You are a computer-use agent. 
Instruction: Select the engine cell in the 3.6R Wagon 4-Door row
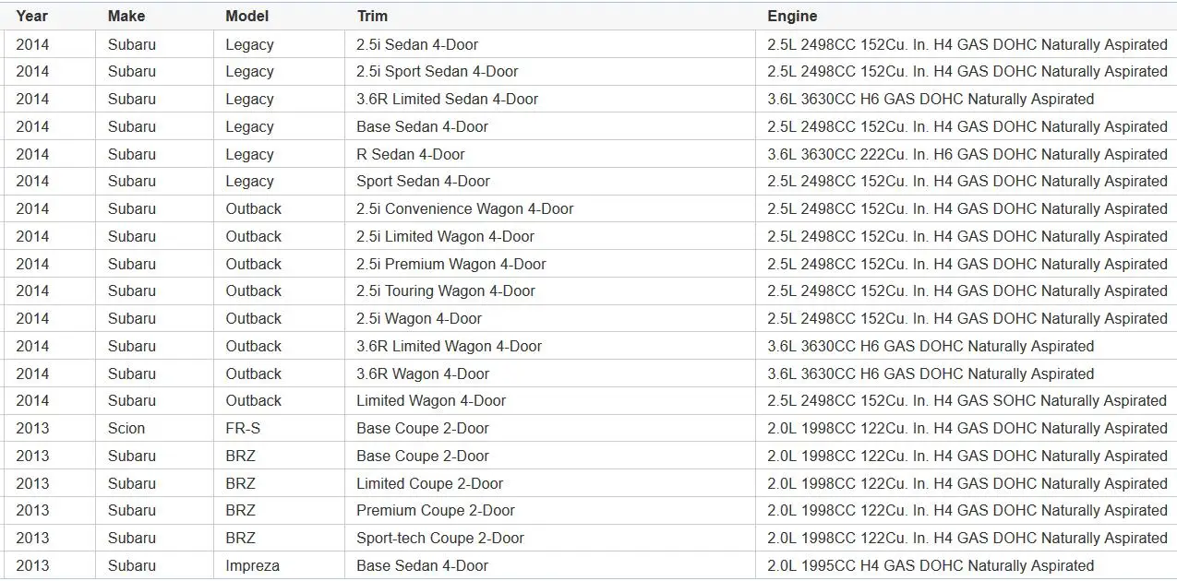click(966, 373)
